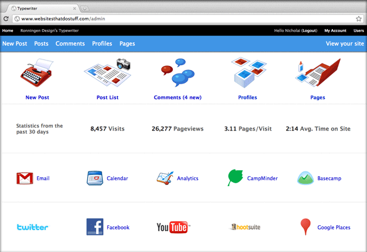Click View your site
This screenshot has height=252, width=367.
[345, 44]
